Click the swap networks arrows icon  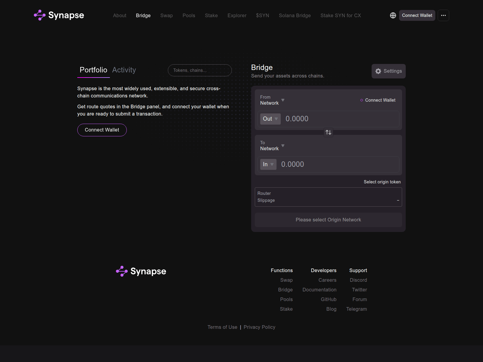[x=328, y=132]
